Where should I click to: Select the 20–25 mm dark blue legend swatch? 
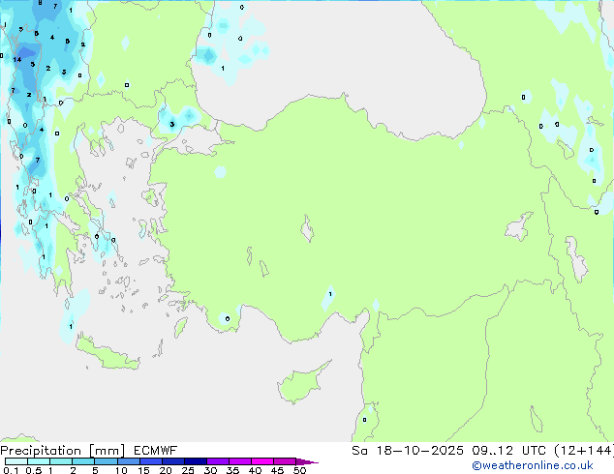173,461
